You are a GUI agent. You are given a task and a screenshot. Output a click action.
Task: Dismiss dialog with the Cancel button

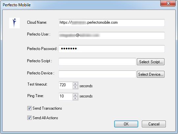(x=154, y=124)
